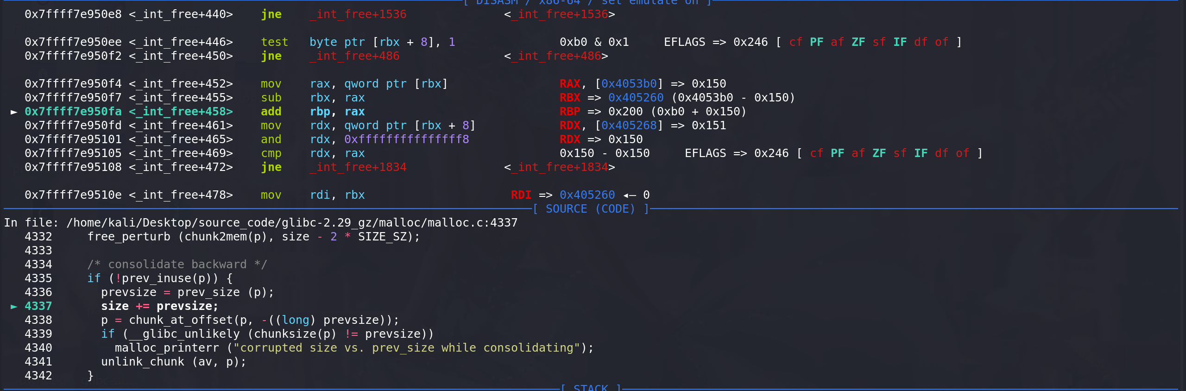Click address 0x7ffff7e950f2 <_int_free+450>
Viewport: 1186px width, 391px height.
pyautogui.click(x=129, y=56)
